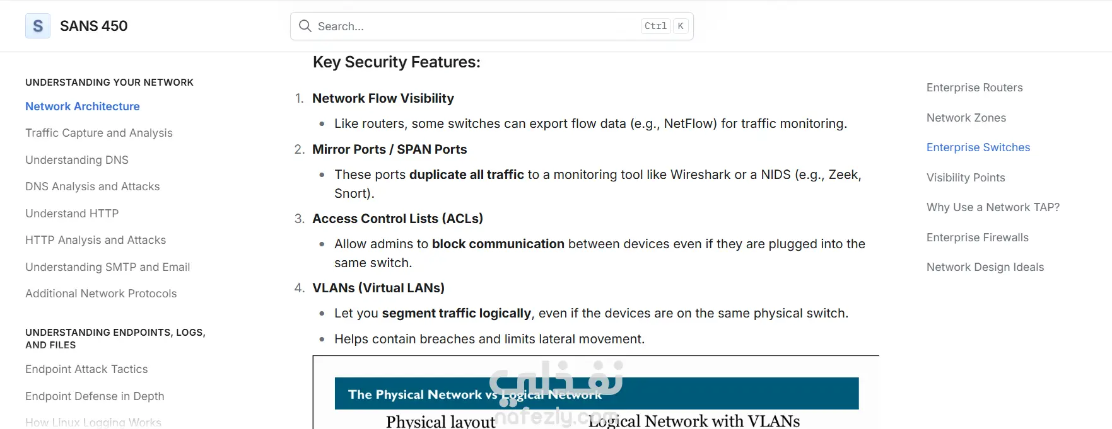The height and width of the screenshot is (429, 1112).
Task: Click the SANS 450 logo icon
Action: pos(38,26)
